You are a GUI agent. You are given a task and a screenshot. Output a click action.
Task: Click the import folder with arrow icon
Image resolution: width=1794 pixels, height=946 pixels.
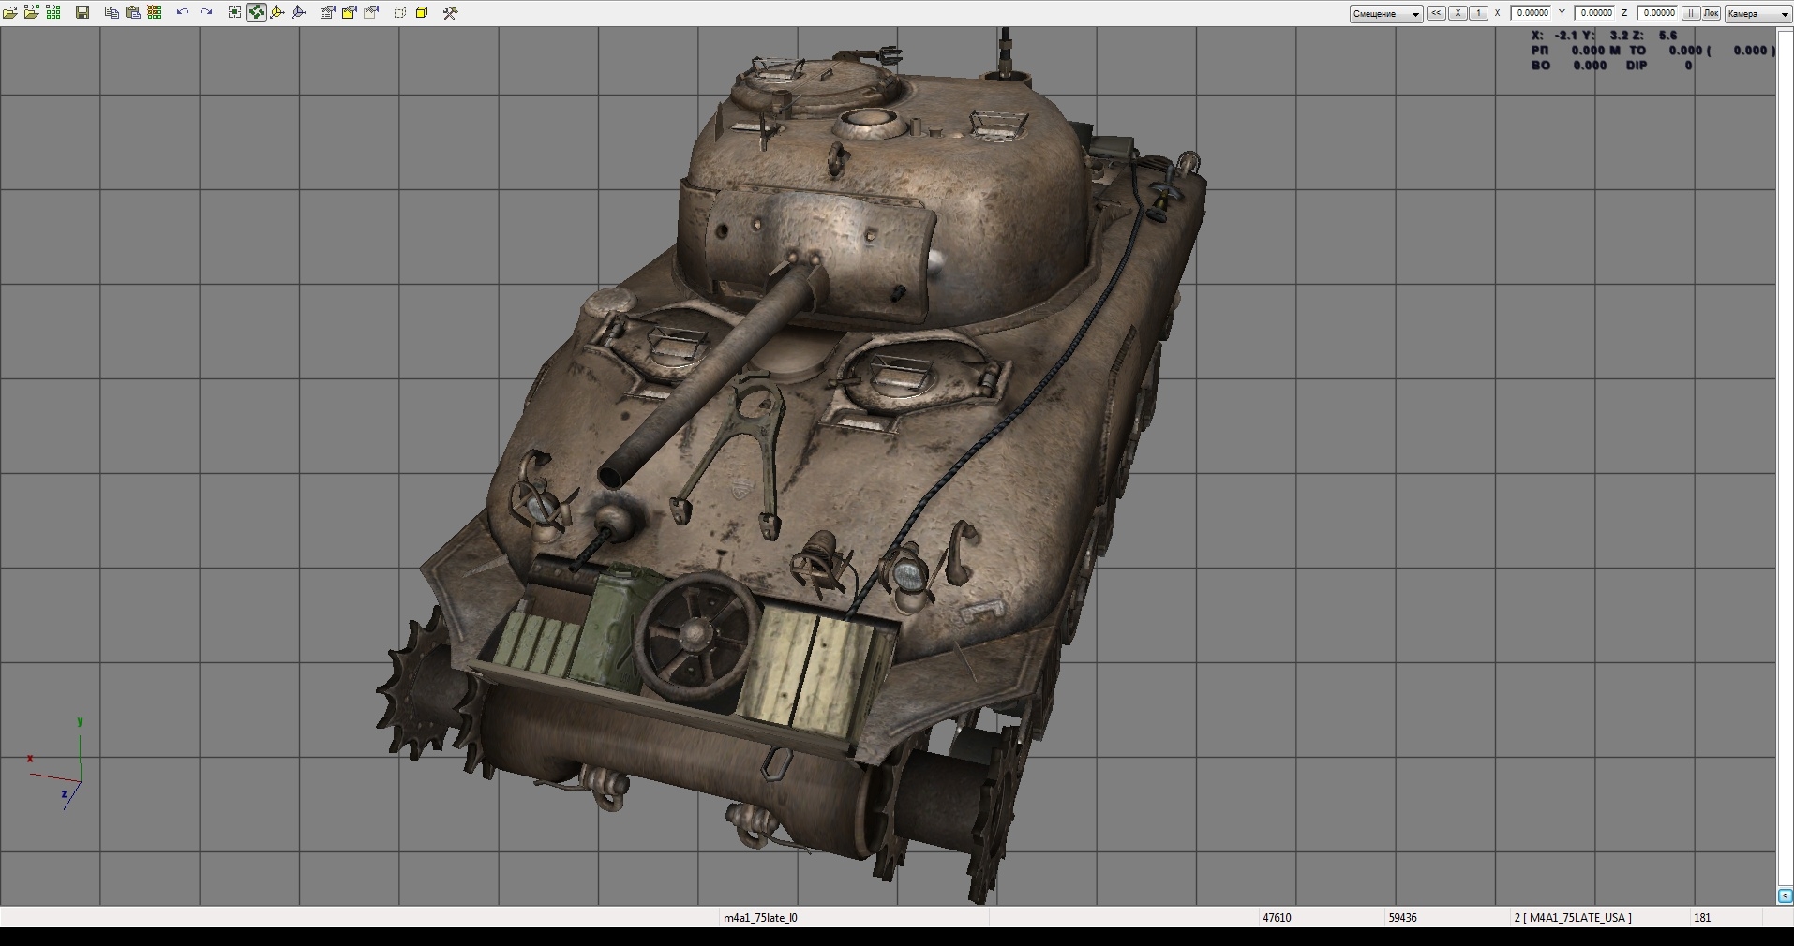(32, 12)
